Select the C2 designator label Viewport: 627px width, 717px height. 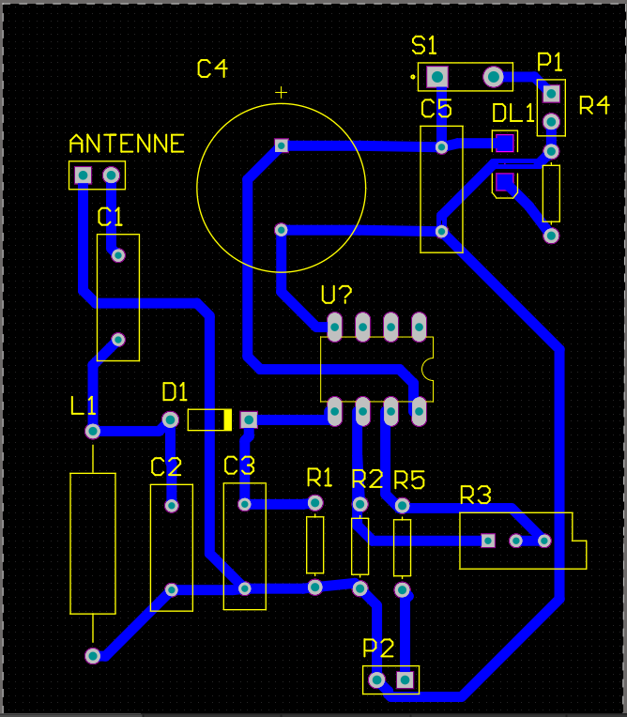tap(166, 467)
